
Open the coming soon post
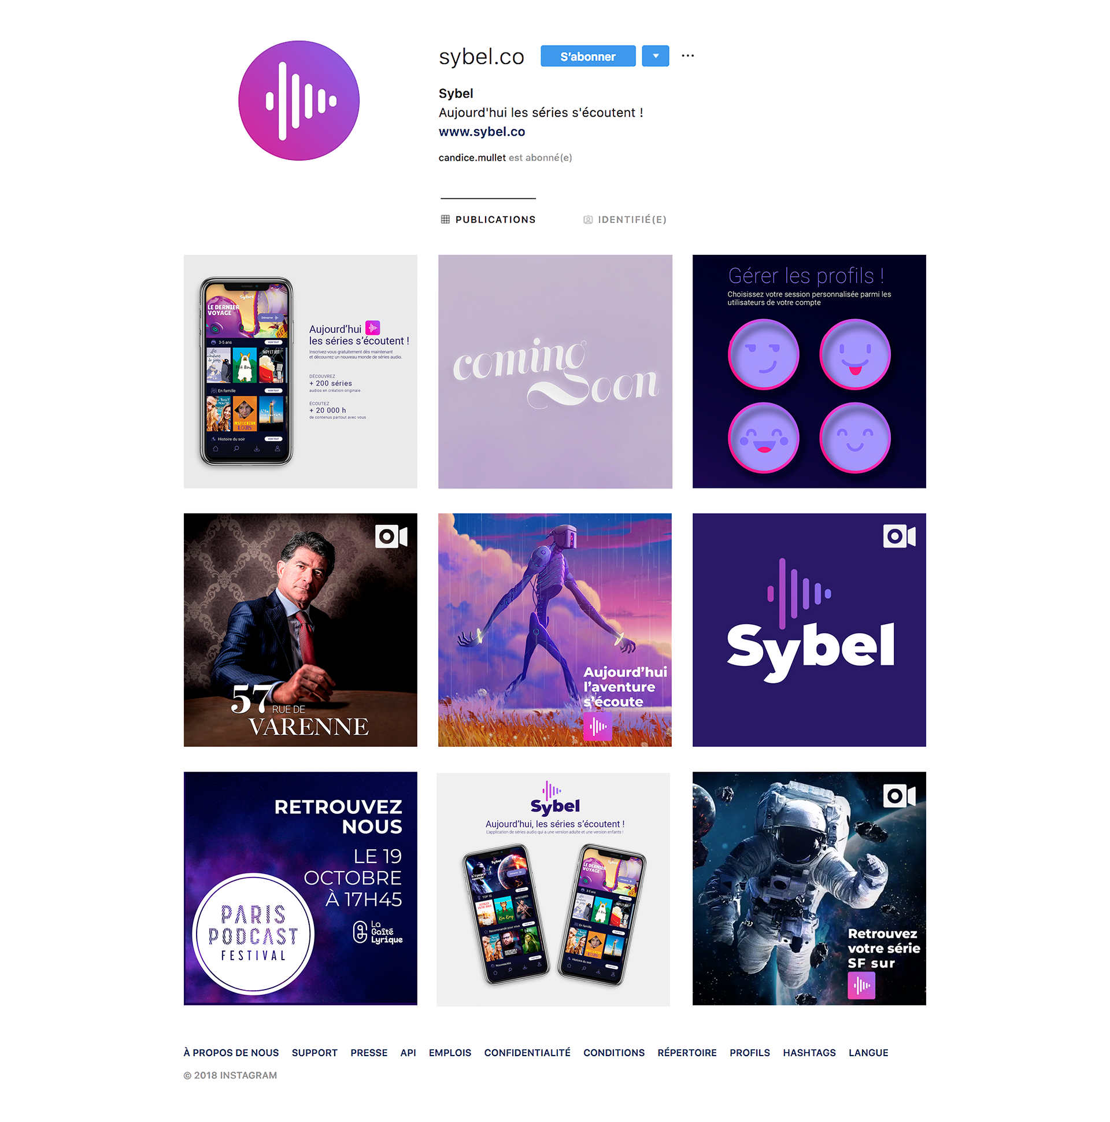(554, 372)
